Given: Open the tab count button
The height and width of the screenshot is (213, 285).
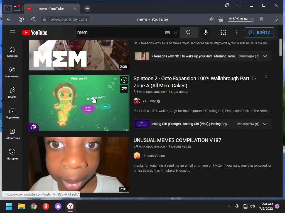Looking at the screenshot, I should (8, 9).
